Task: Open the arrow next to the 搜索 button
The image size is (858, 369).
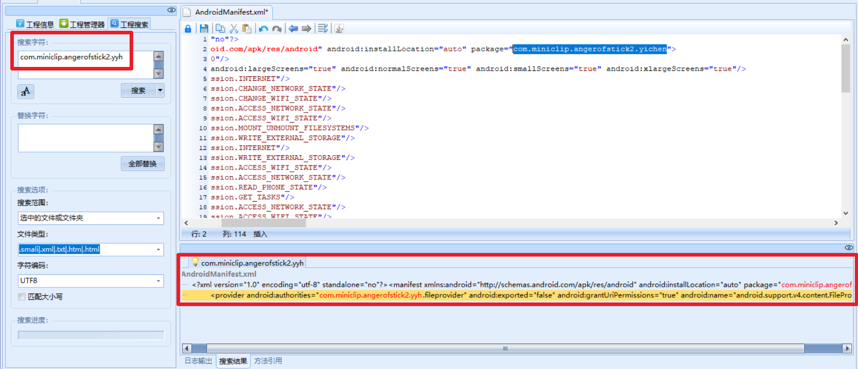Action: (160, 91)
